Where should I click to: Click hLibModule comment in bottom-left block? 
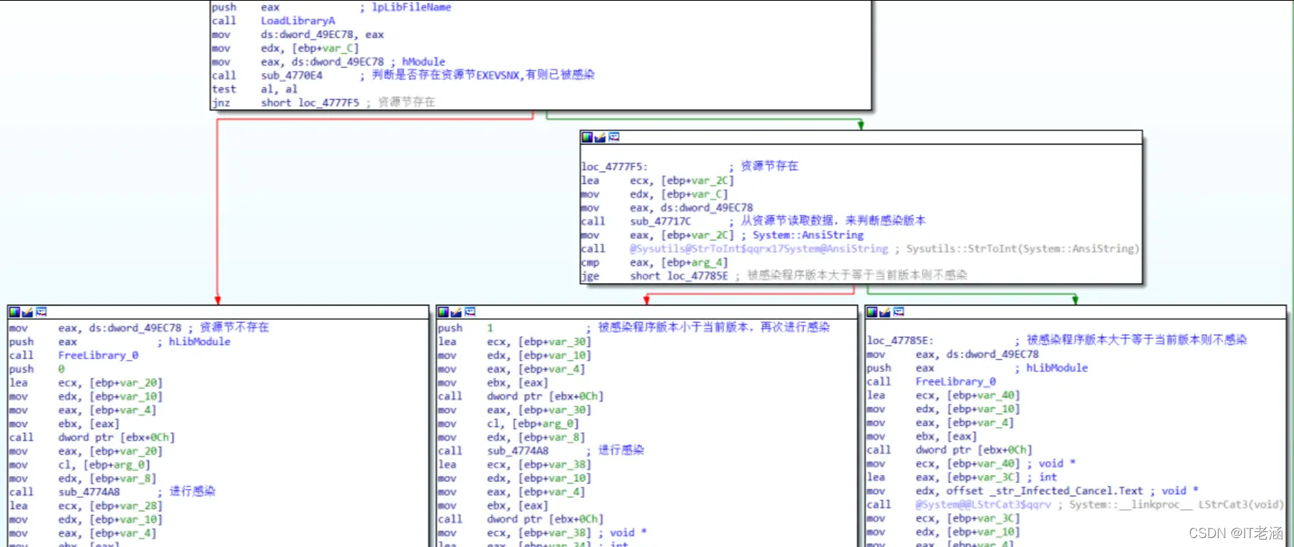pyautogui.click(x=199, y=342)
